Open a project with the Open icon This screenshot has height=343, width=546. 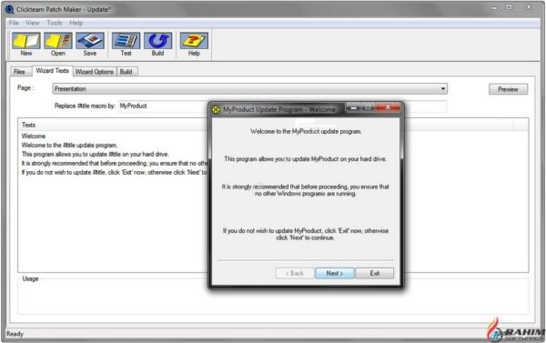pos(58,45)
